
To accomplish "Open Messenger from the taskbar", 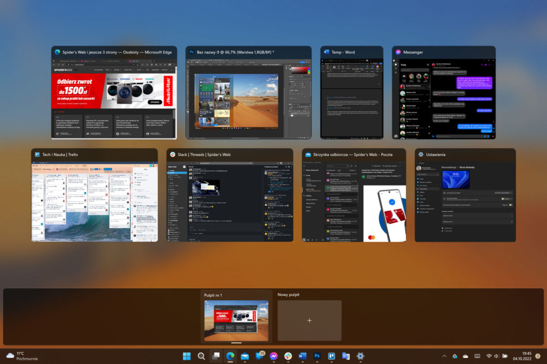I will (274, 356).
